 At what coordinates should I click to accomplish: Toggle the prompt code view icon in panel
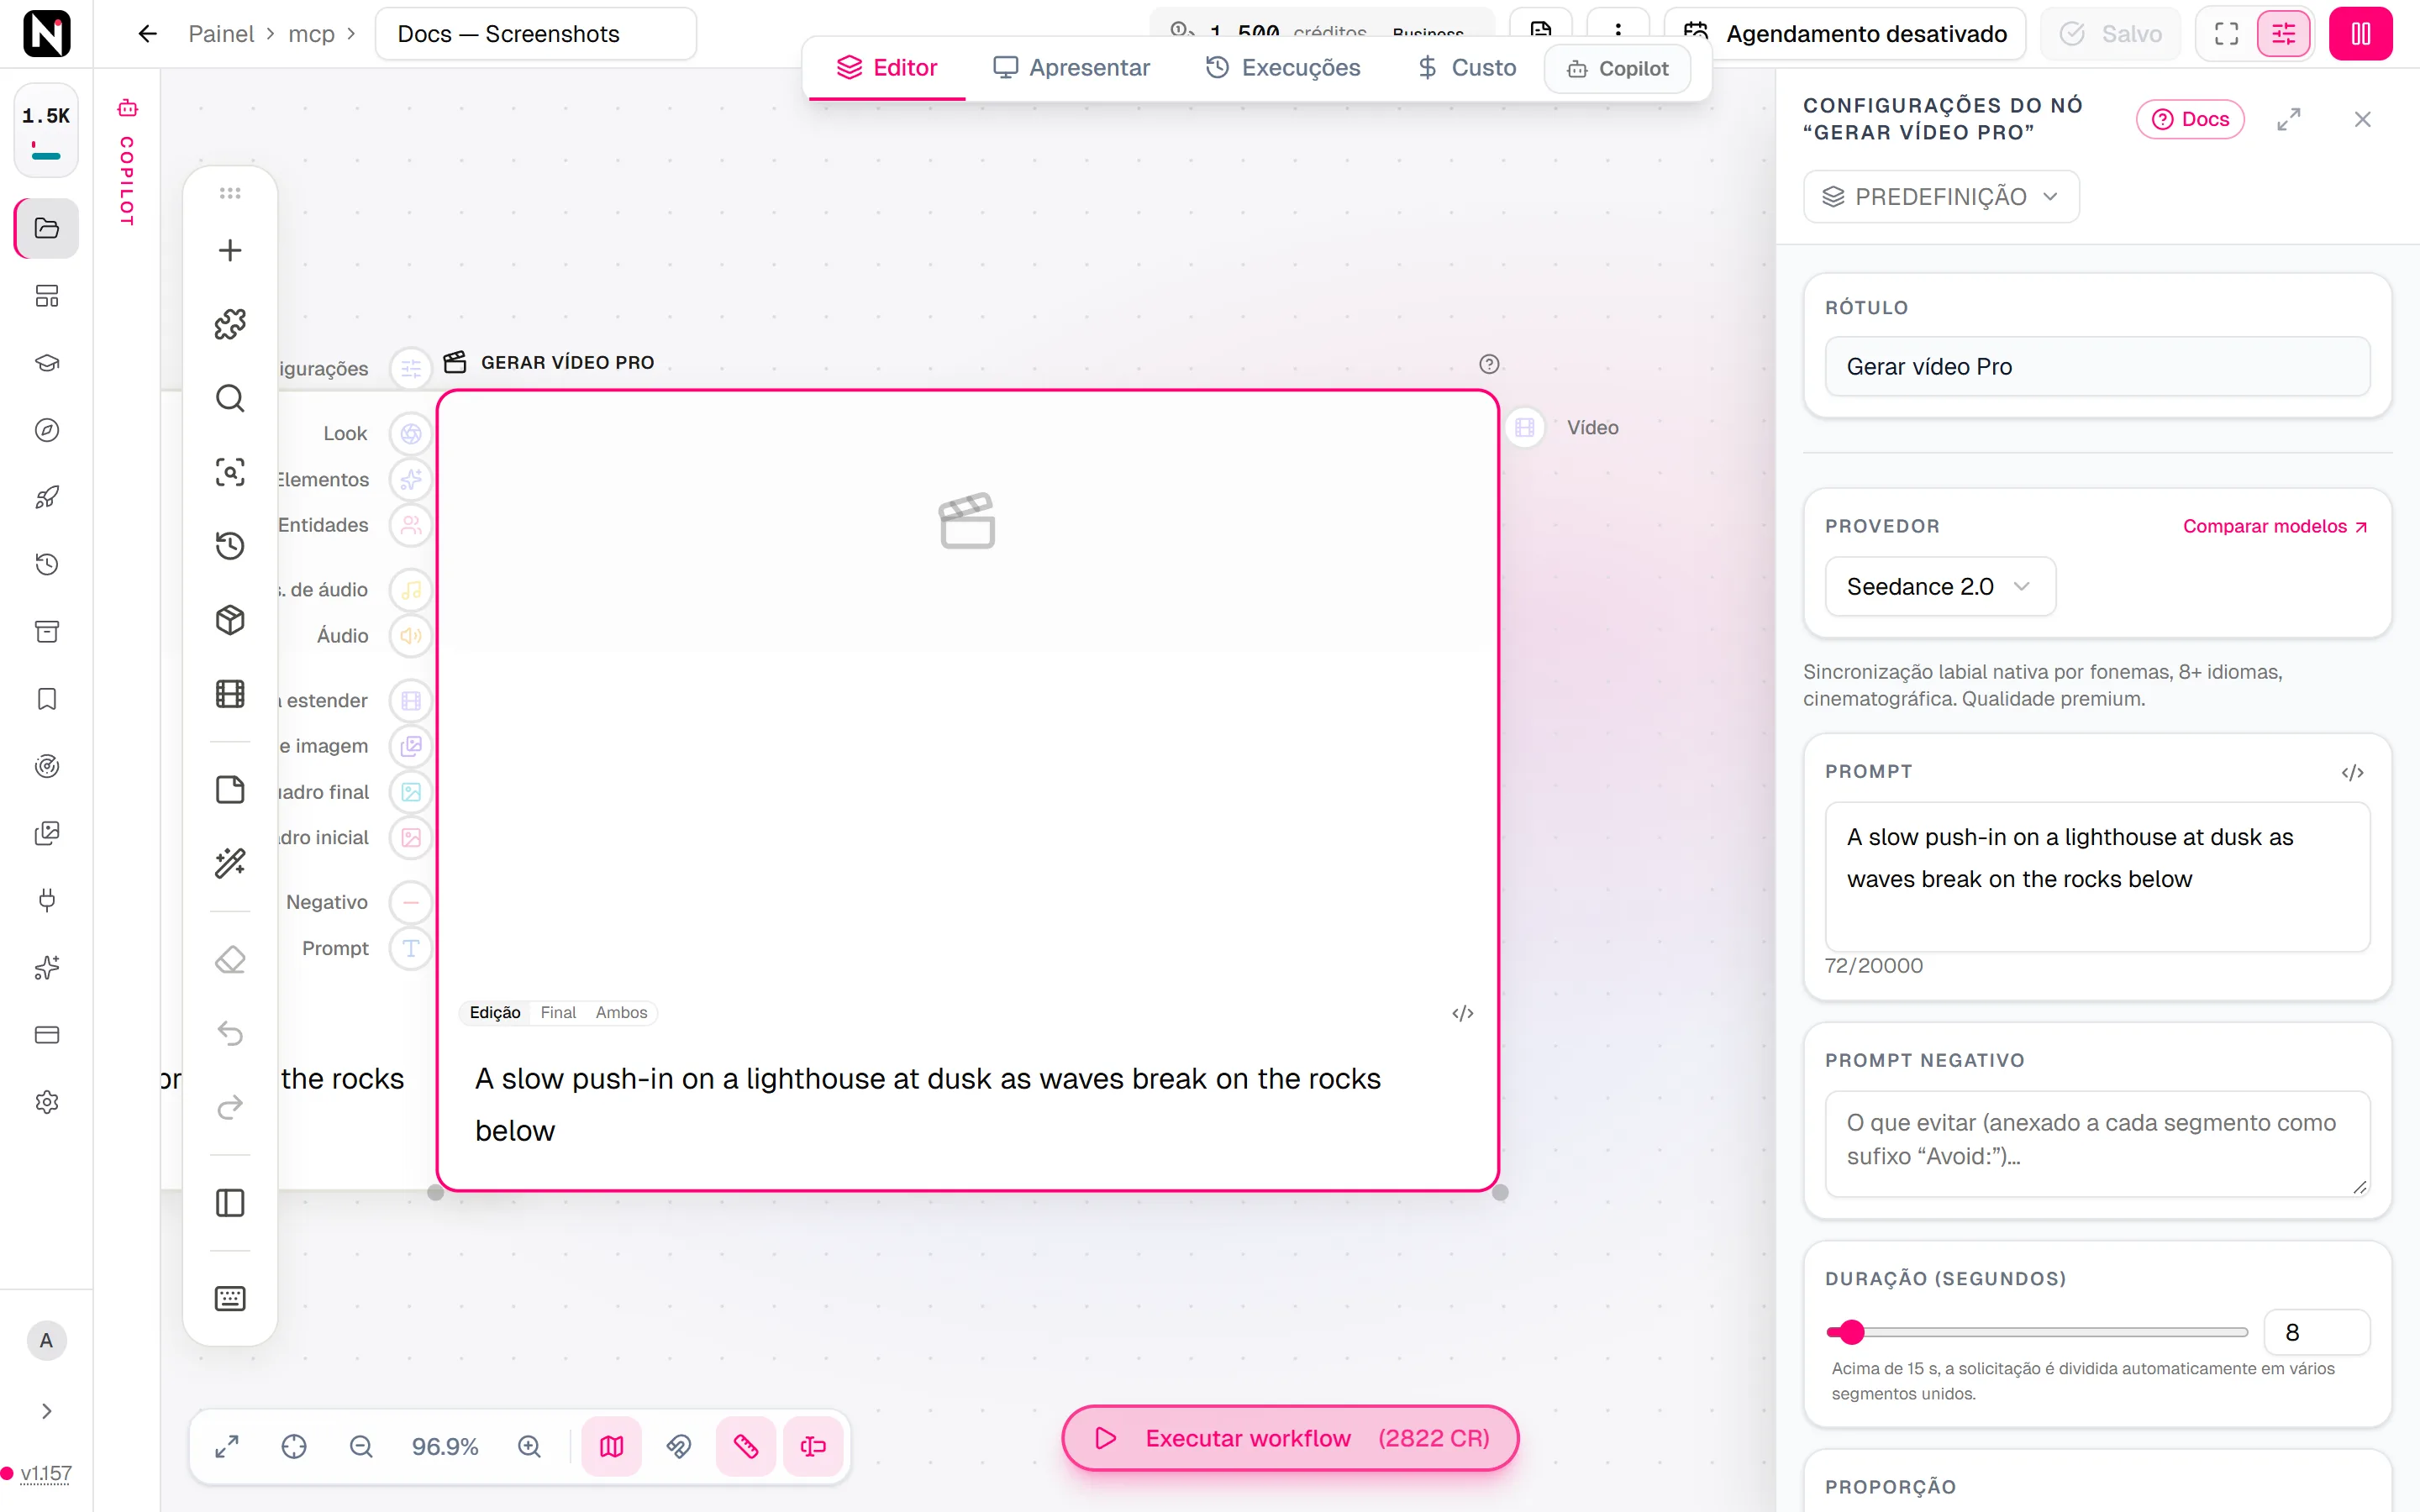click(2352, 772)
